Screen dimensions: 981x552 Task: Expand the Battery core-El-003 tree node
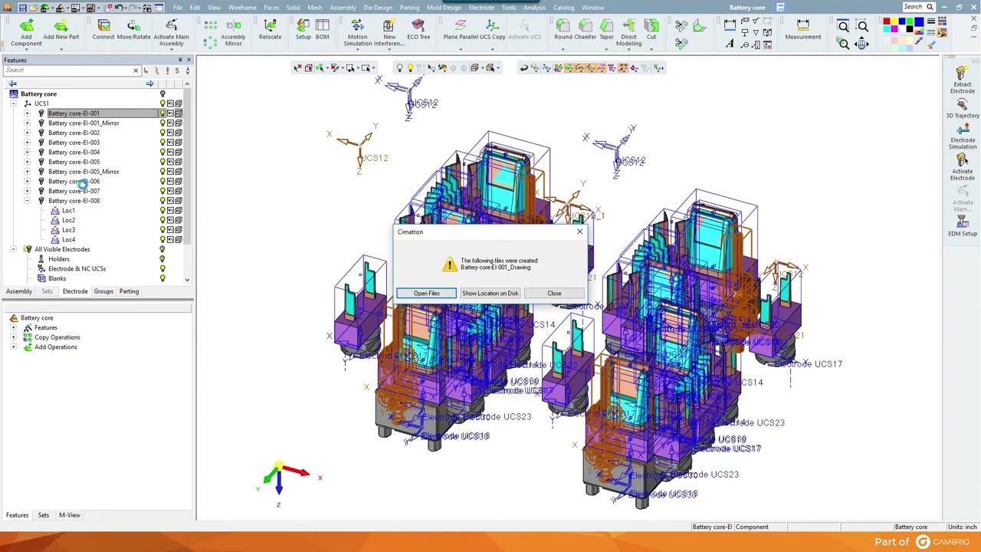click(27, 143)
